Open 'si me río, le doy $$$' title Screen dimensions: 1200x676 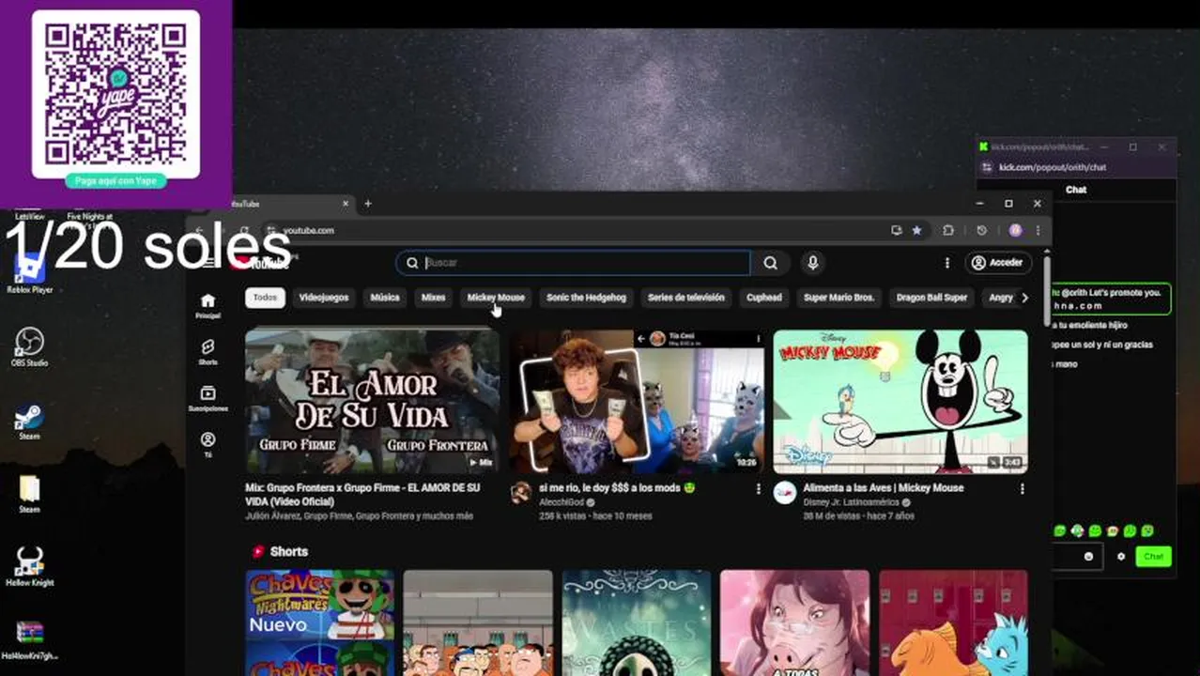pos(617,488)
